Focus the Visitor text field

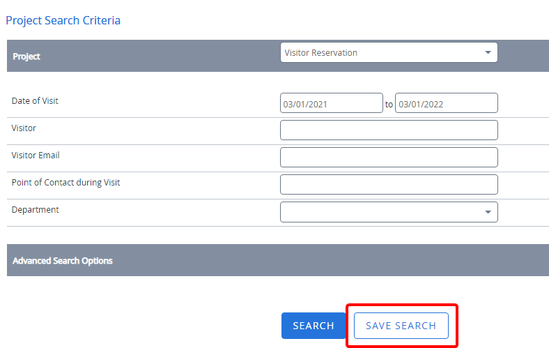click(389, 130)
